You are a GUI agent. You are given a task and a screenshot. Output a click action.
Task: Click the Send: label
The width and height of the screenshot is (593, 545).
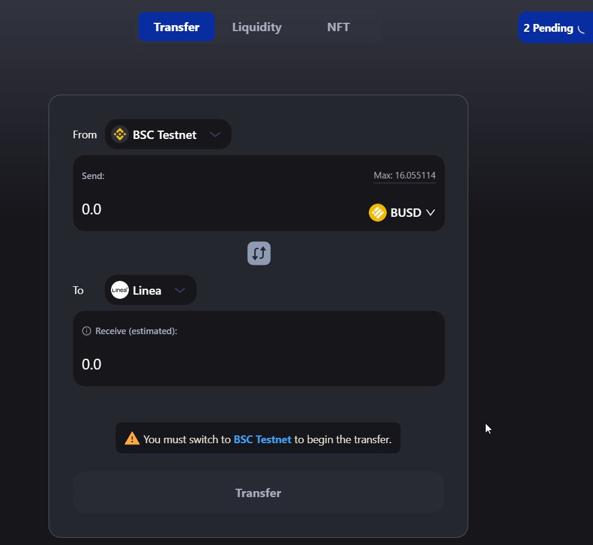(x=93, y=176)
